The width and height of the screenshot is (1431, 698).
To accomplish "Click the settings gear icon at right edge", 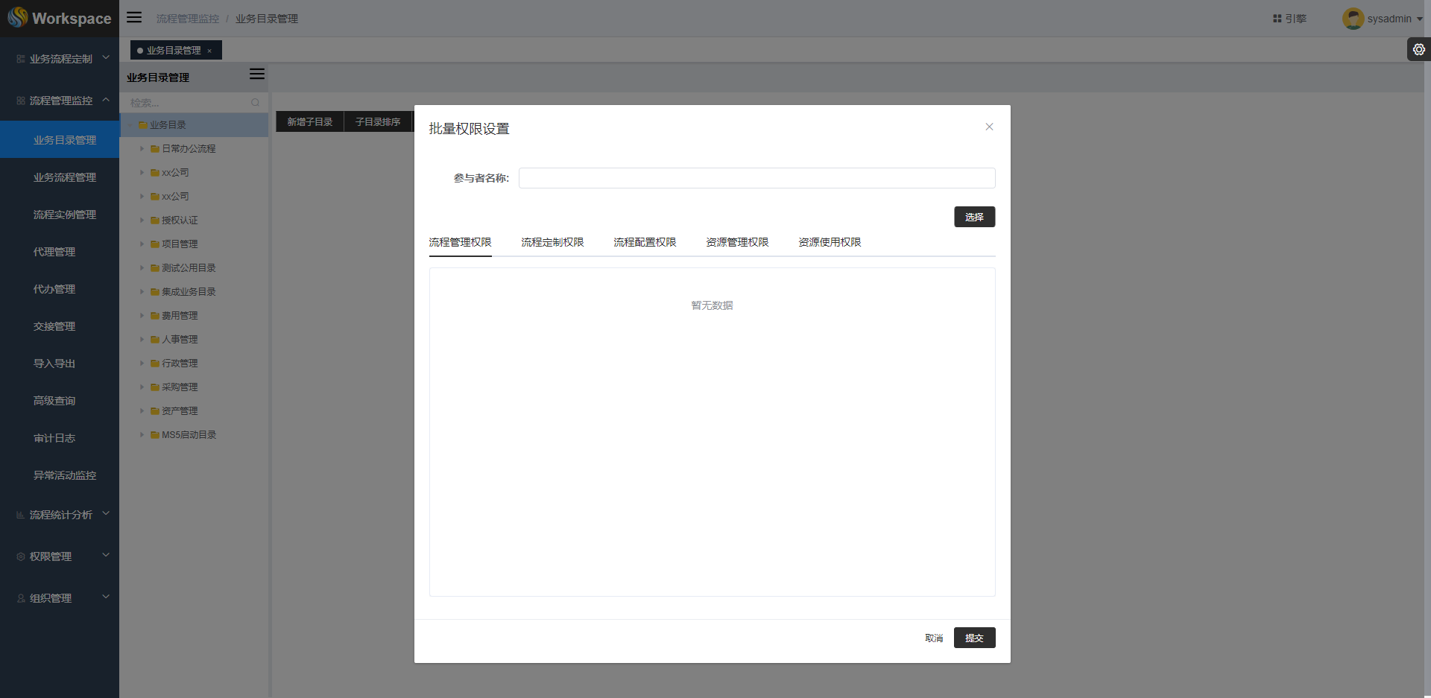I will coord(1418,49).
